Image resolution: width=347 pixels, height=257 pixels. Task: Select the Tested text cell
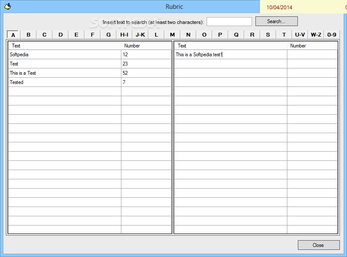pyautogui.click(x=65, y=82)
